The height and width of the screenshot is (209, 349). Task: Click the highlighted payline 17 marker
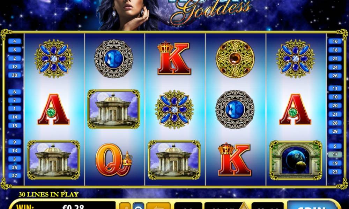[335, 154]
